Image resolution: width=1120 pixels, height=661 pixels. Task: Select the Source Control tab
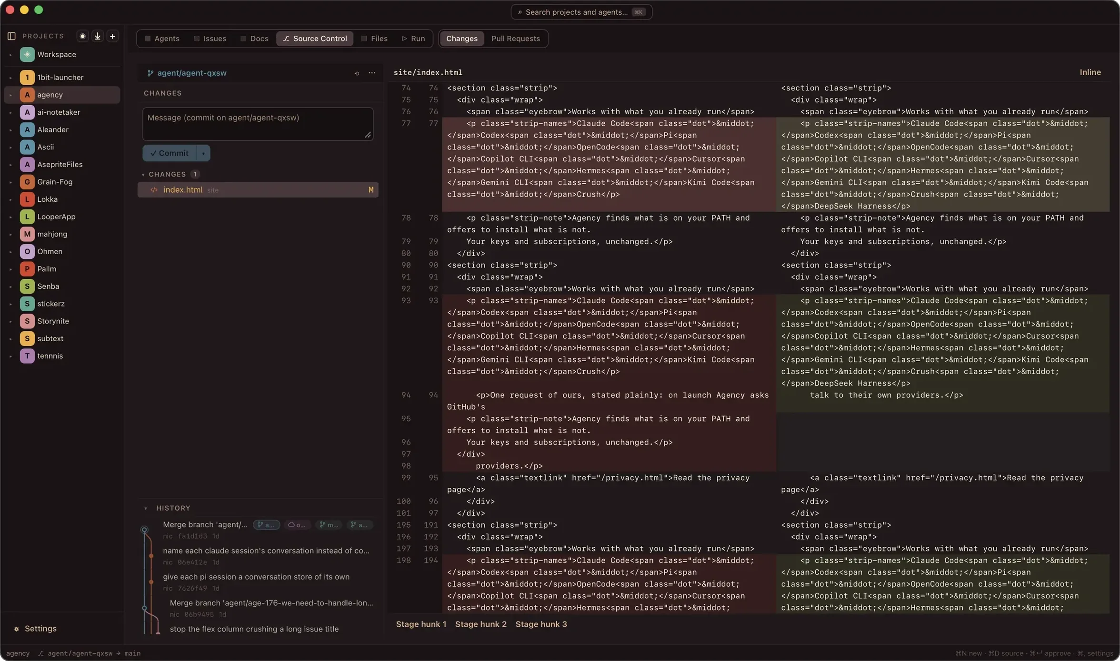point(315,39)
